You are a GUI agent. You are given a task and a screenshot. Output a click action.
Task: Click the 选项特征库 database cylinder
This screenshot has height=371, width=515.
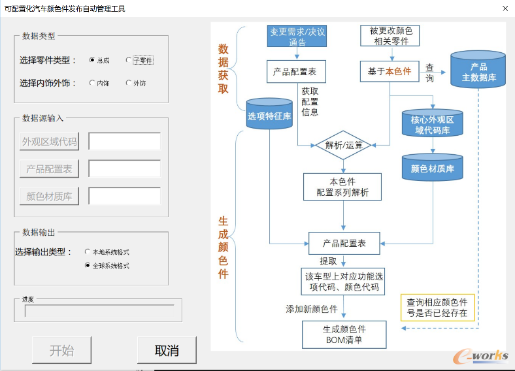coord(269,113)
